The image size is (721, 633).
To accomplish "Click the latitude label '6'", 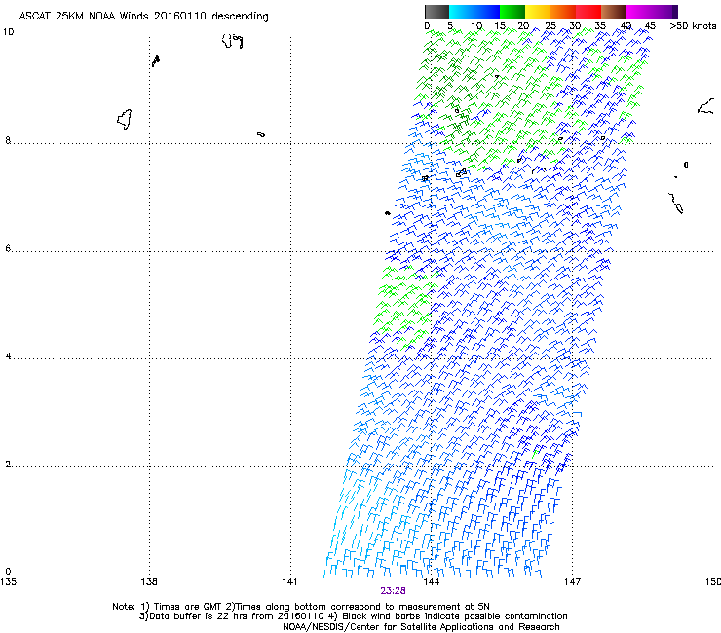I will pyautogui.click(x=8, y=248).
